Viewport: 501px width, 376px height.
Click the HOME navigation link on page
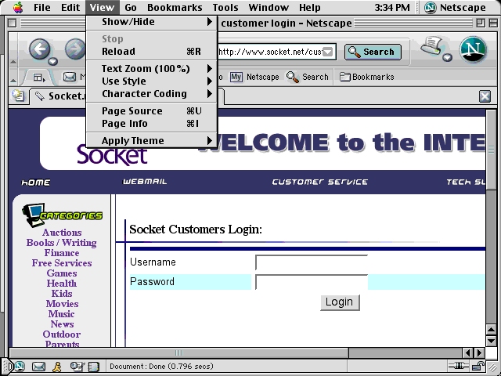pyautogui.click(x=36, y=183)
